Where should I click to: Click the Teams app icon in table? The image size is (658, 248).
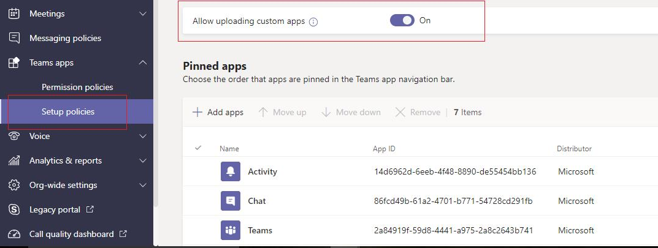pos(231,230)
